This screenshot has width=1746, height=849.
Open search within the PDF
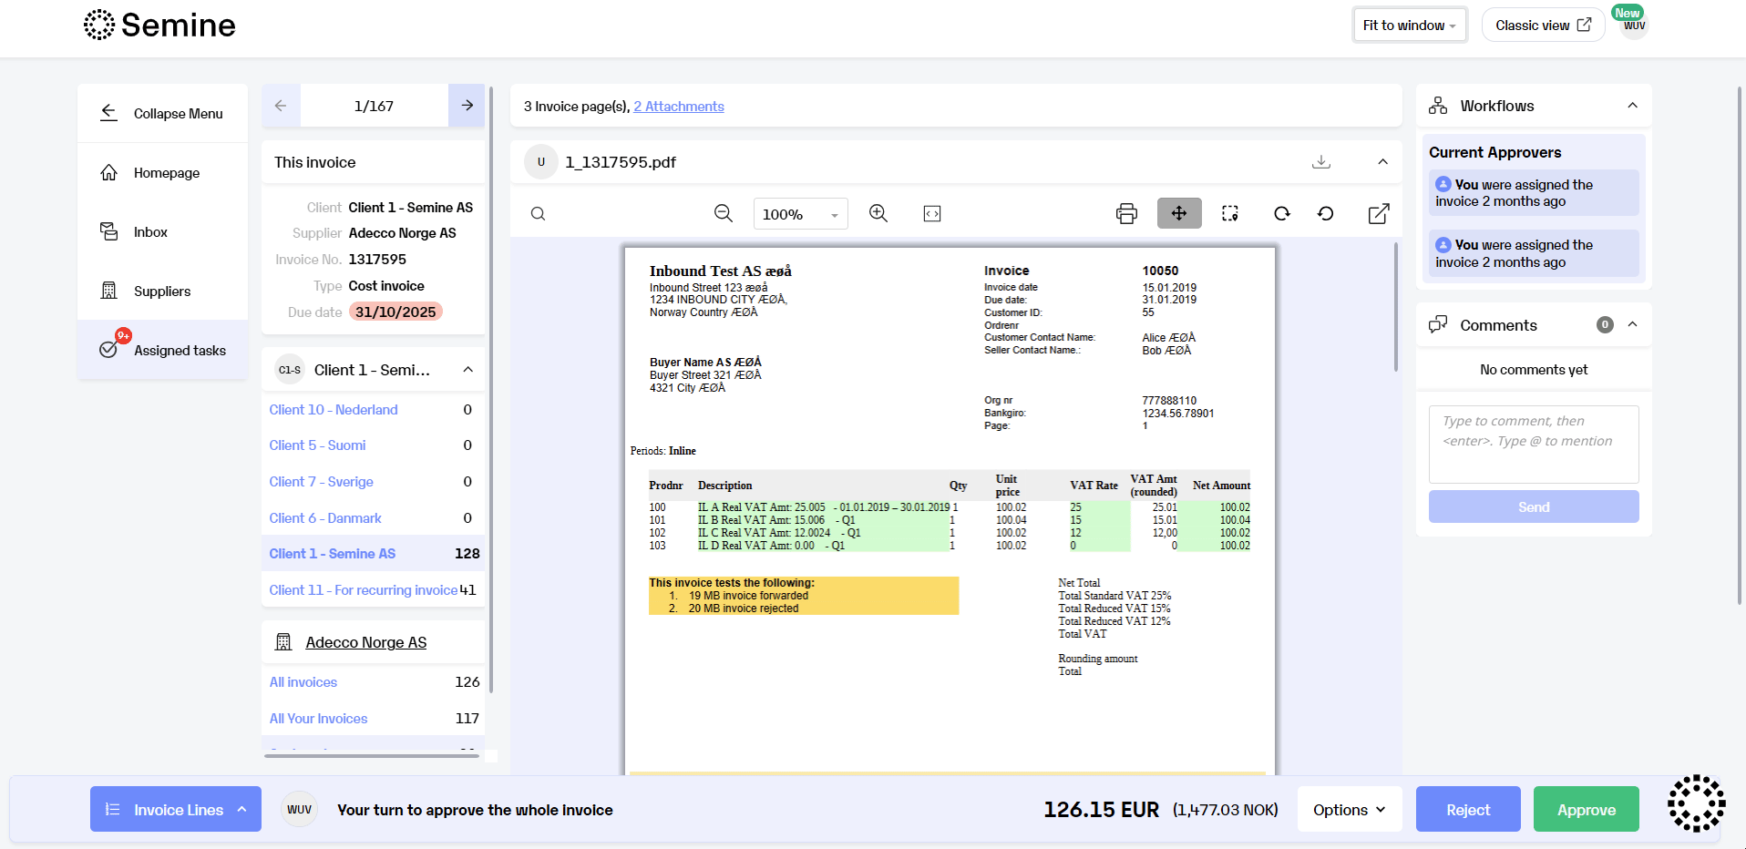(538, 213)
